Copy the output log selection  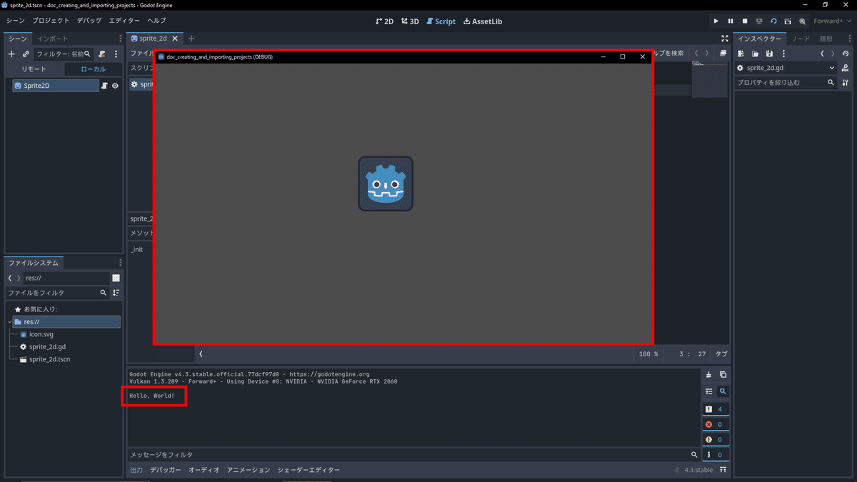click(723, 375)
